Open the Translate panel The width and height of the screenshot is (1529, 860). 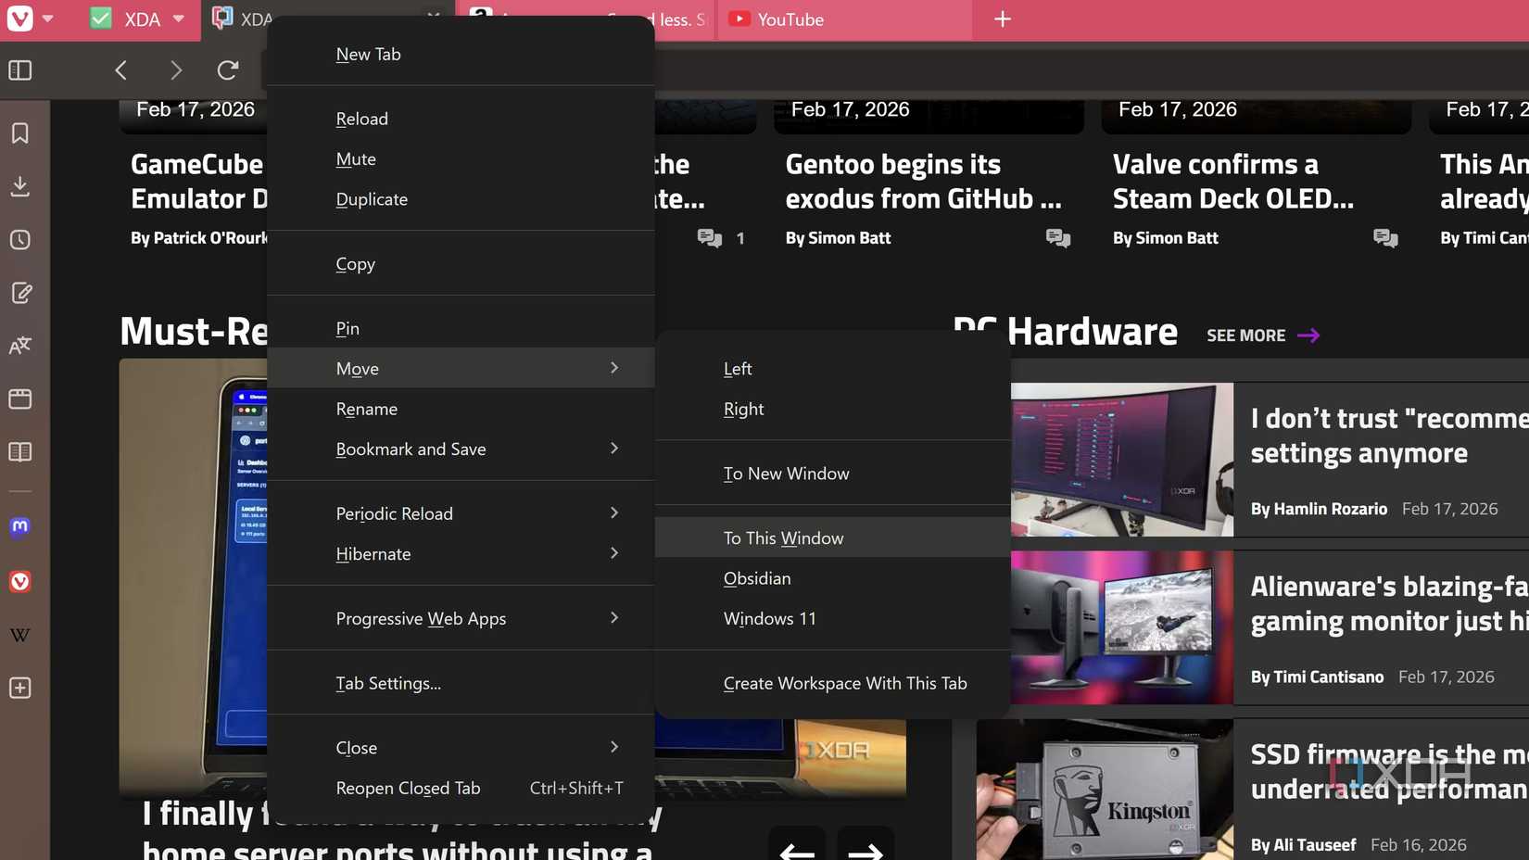(x=20, y=346)
